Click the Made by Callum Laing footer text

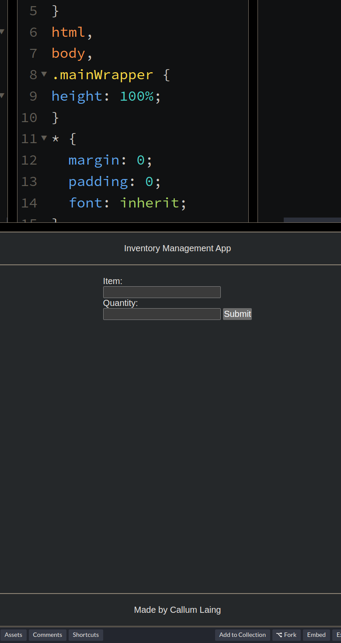coord(177,609)
